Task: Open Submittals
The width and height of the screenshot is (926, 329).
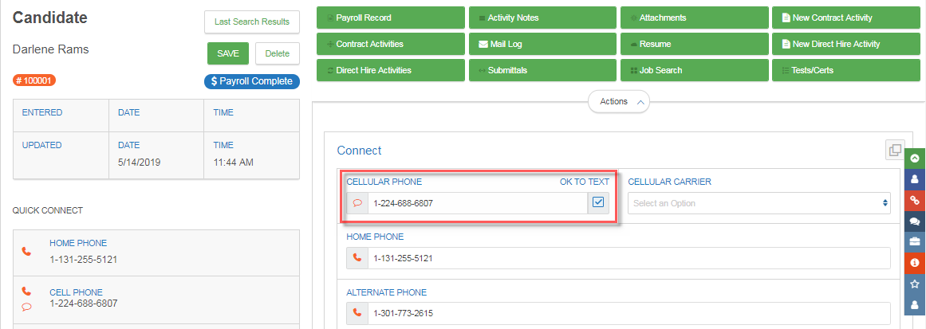Action: (x=543, y=70)
